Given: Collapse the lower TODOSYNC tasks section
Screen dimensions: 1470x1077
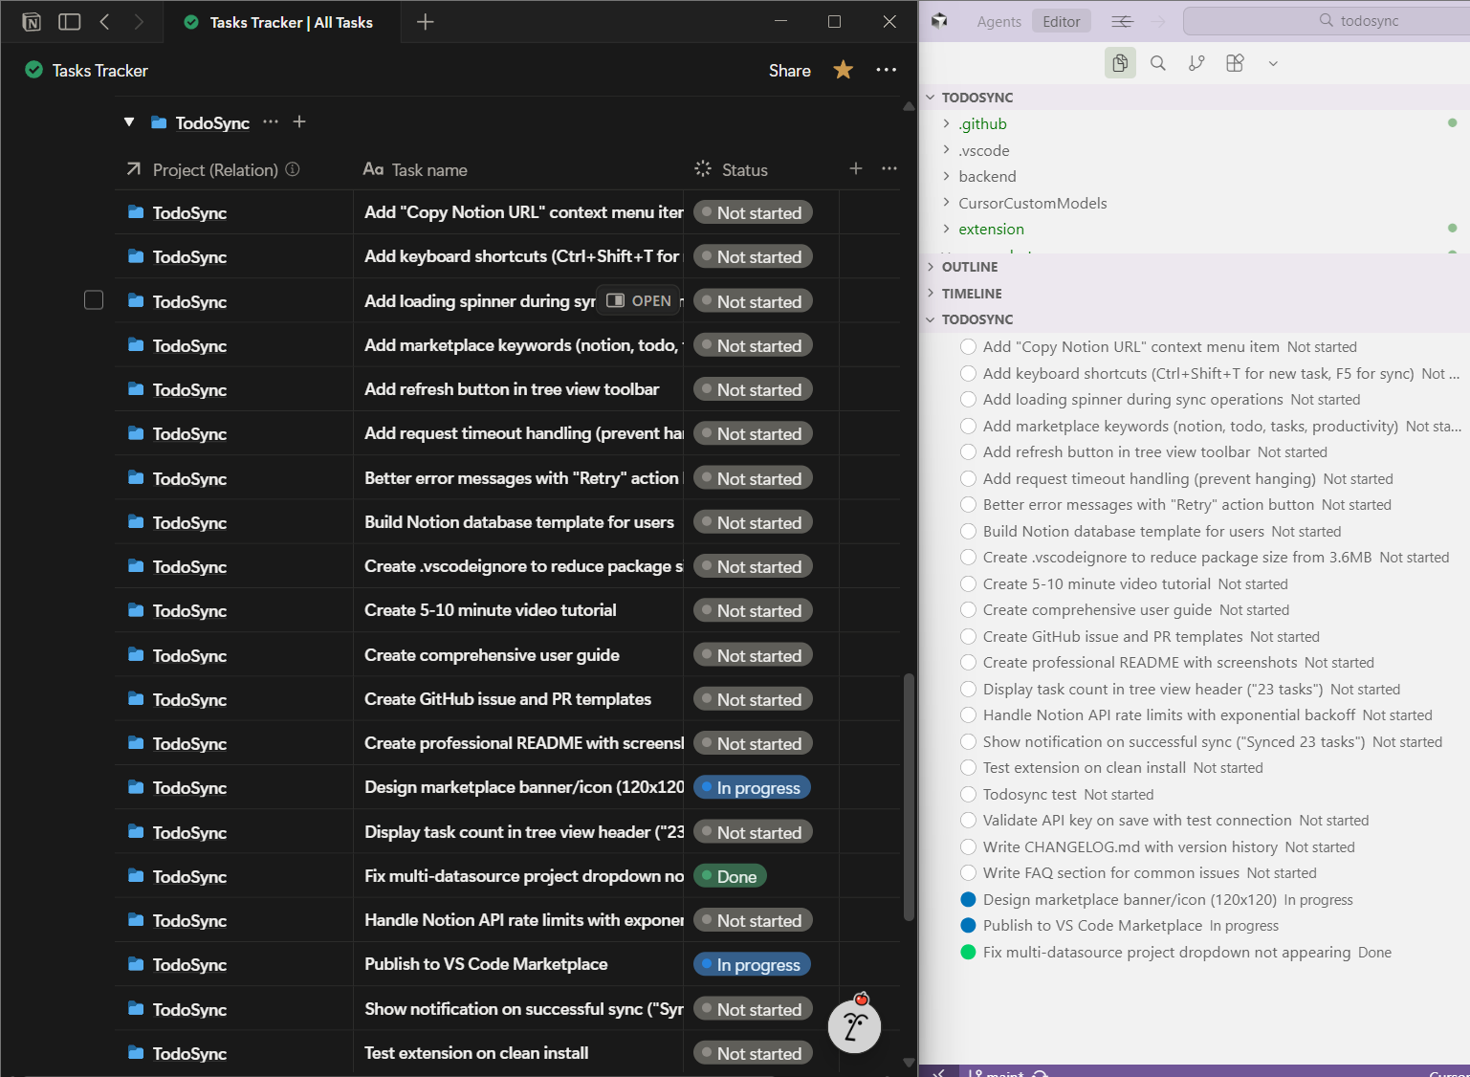Looking at the screenshot, I should (931, 319).
